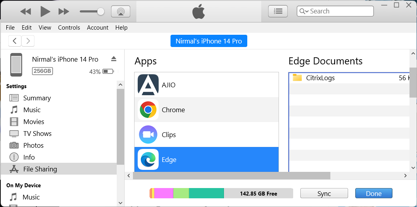417x207 pixels.
Task: Select the AJIO app icon
Action: (148, 85)
